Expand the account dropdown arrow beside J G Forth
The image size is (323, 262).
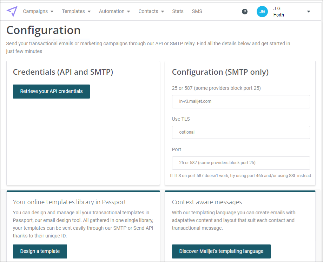[308, 12]
